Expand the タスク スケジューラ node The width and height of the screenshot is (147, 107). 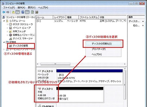coord(7,24)
